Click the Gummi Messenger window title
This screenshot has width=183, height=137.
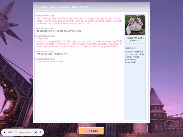(x=62, y=7)
